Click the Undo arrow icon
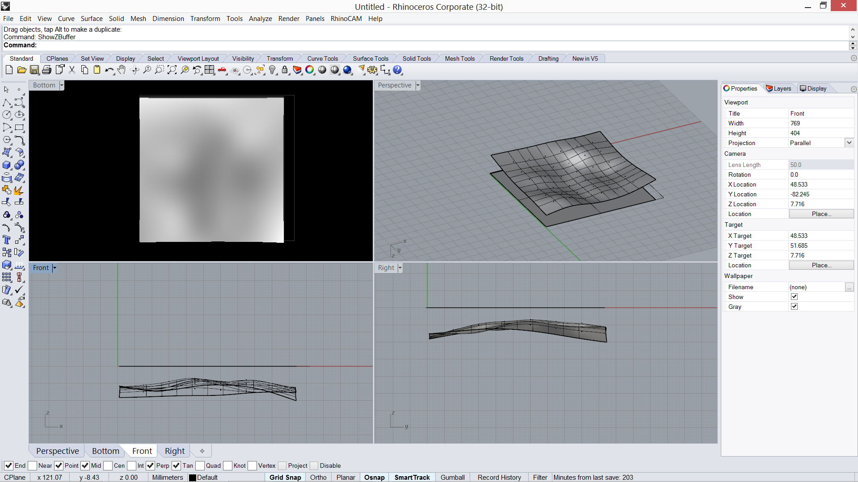The width and height of the screenshot is (858, 482). point(109,70)
